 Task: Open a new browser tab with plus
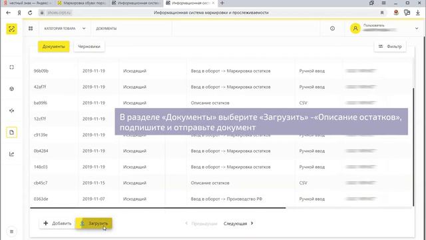point(222,3)
